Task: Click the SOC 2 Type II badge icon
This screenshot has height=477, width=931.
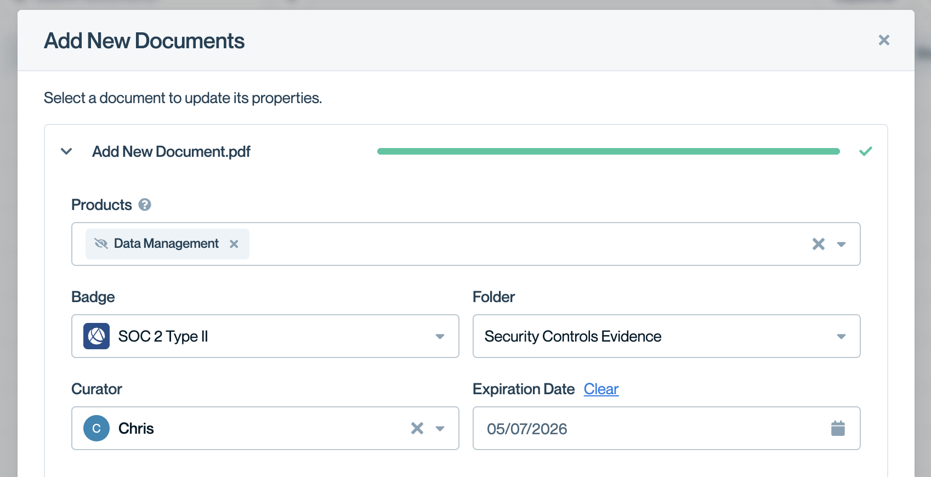Action: [96, 336]
